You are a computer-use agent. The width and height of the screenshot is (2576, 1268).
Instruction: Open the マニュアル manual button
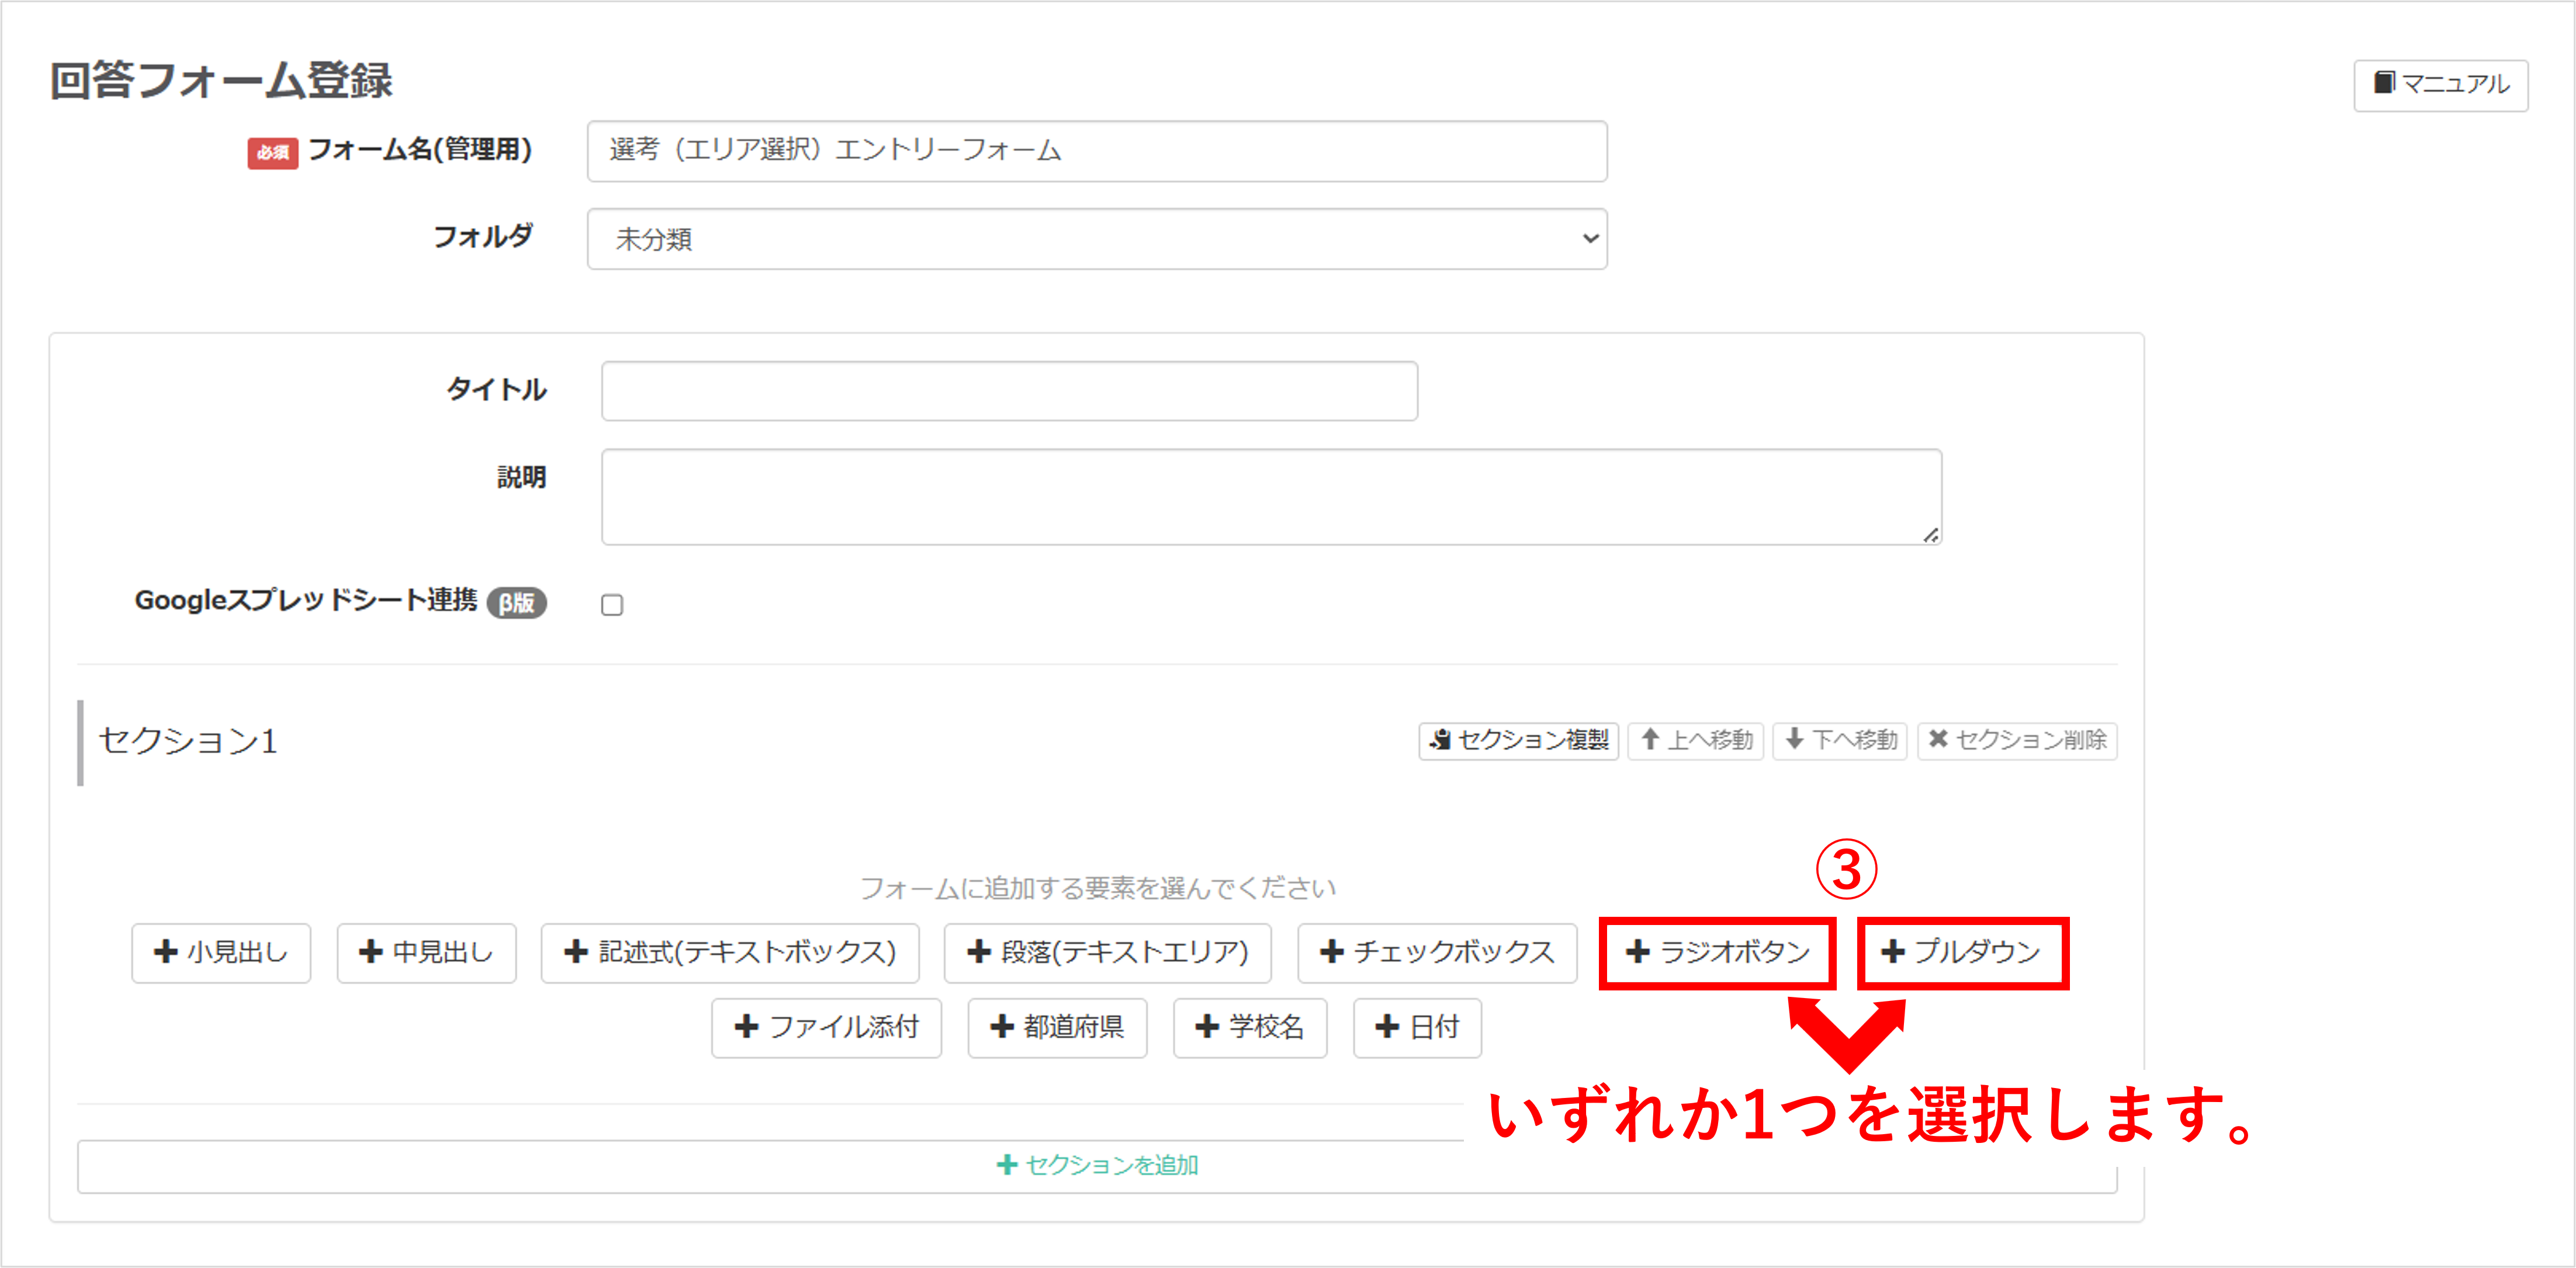coord(2440,85)
